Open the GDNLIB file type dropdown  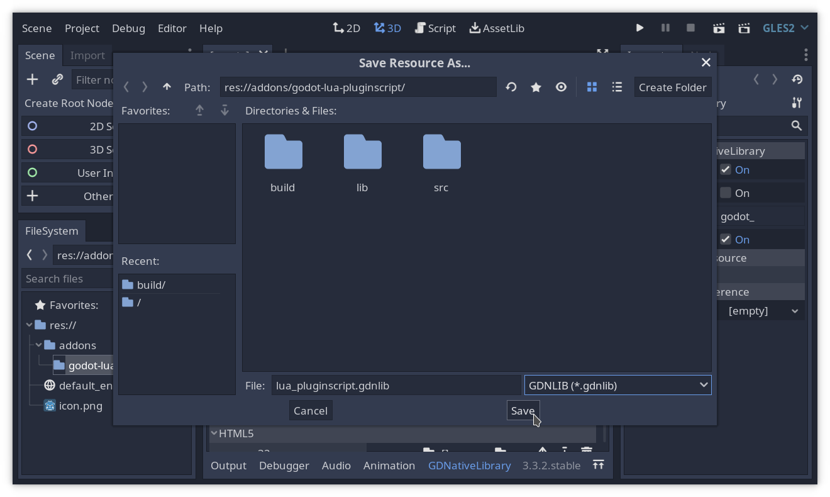tap(617, 385)
